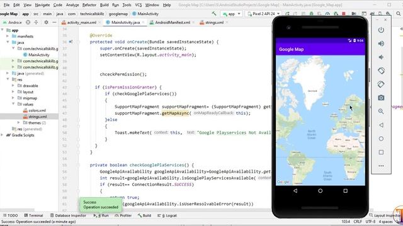Click the emulator Rotate Right icon
This screenshot has height=226, width=403.
[x=381, y=84]
